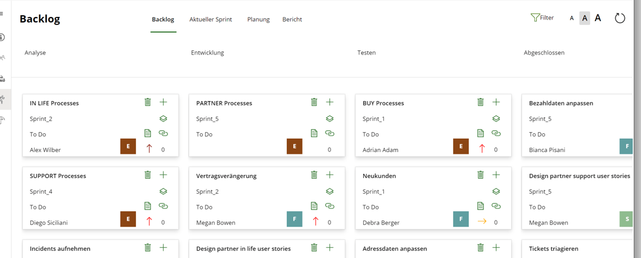Expand Design partner in life card plus
641x258 pixels.
pos(330,248)
